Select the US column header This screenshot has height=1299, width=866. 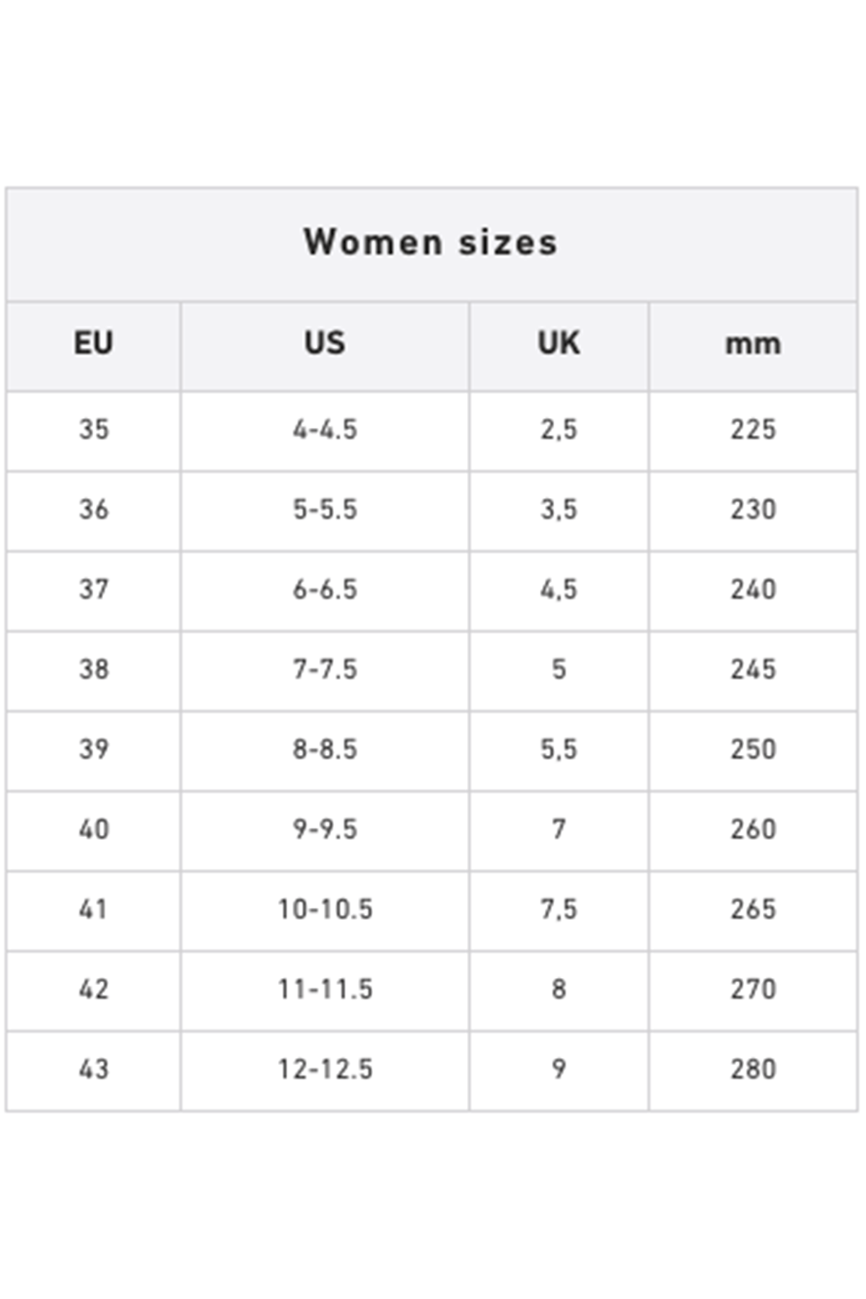pyautogui.click(x=325, y=344)
